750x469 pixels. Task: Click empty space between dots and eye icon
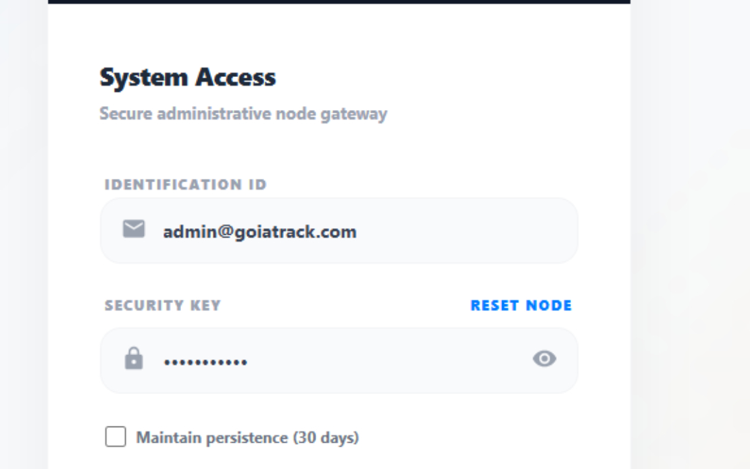tap(387, 360)
